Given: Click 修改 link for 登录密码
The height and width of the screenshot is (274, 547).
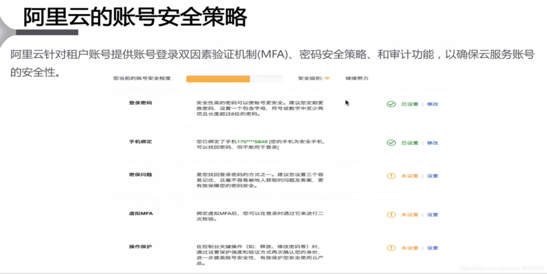Looking at the screenshot, I should 432,104.
